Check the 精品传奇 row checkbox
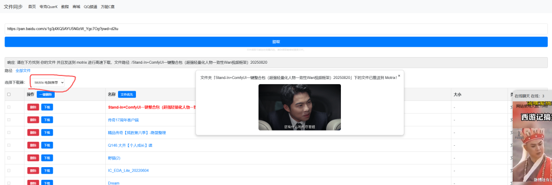The image size is (552, 185). coord(9,133)
